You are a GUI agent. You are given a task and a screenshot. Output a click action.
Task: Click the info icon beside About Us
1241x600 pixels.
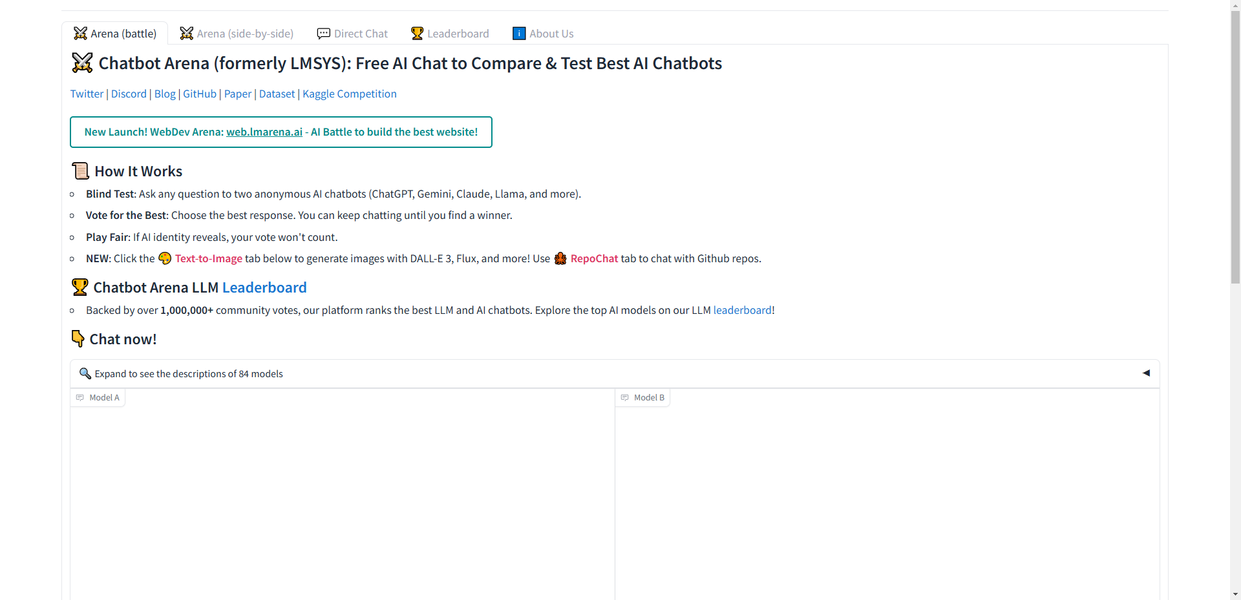pyautogui.click(x=518, y=33)
